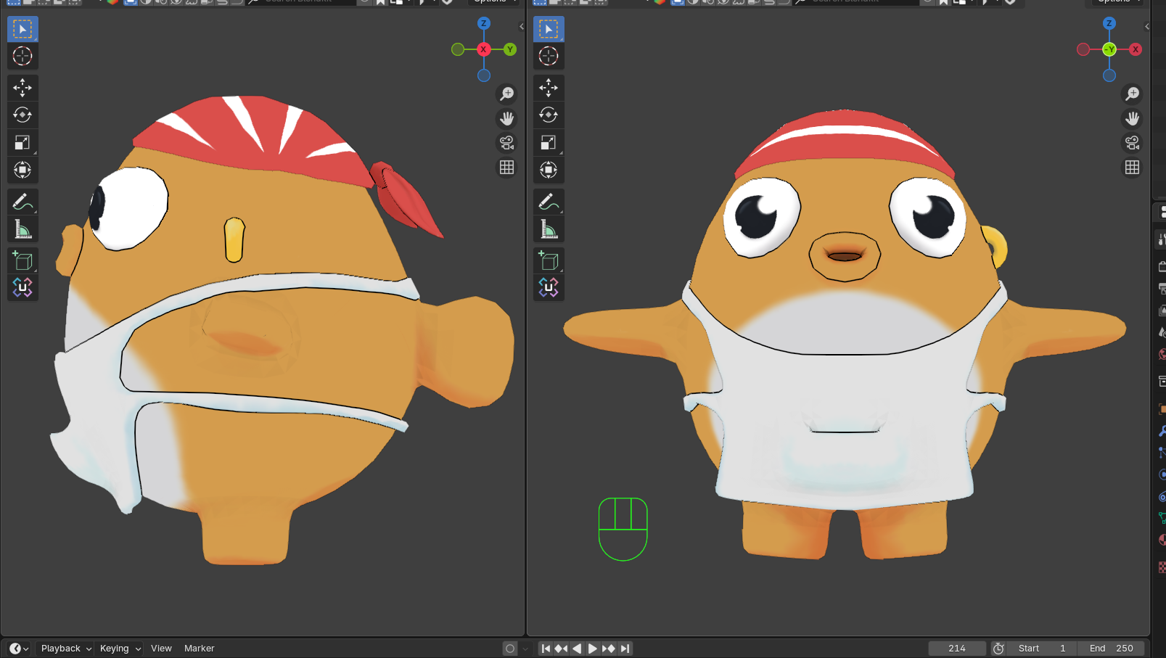Click the Annotate tool in right viewport
The image size is (1166, 658).
coord(549,202)
